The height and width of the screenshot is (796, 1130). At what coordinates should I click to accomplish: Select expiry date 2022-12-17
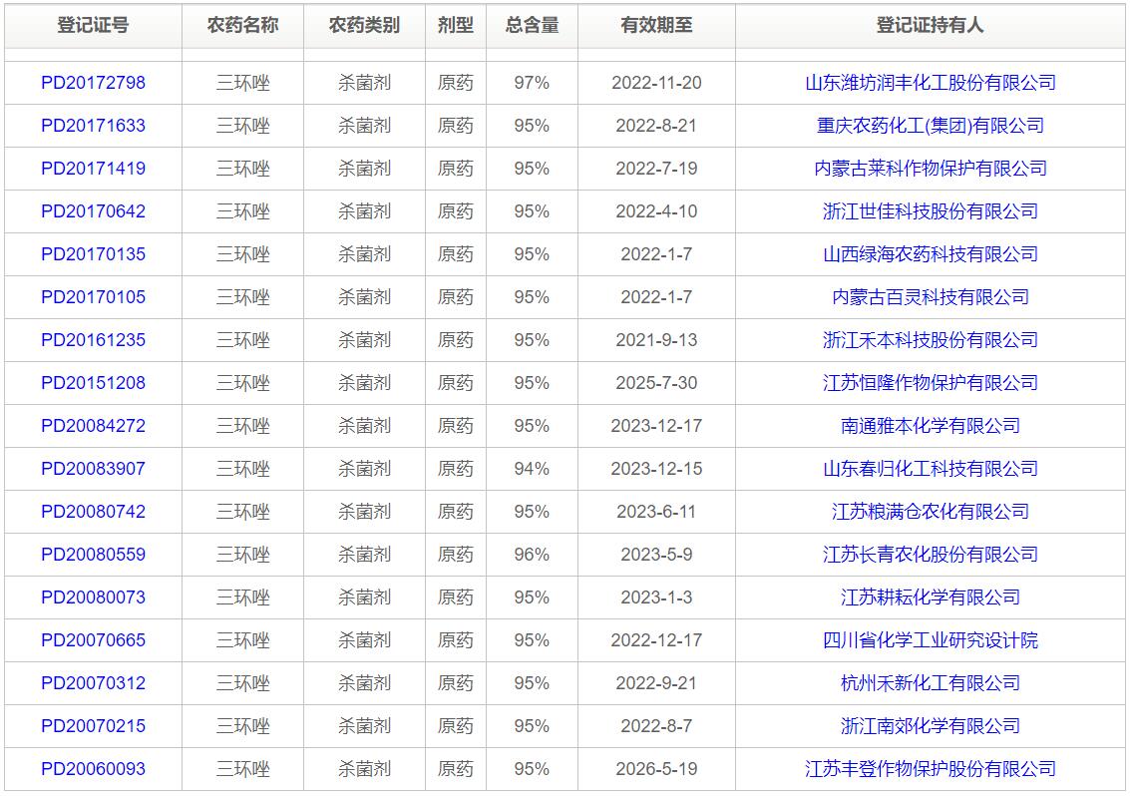click(656, 640)
